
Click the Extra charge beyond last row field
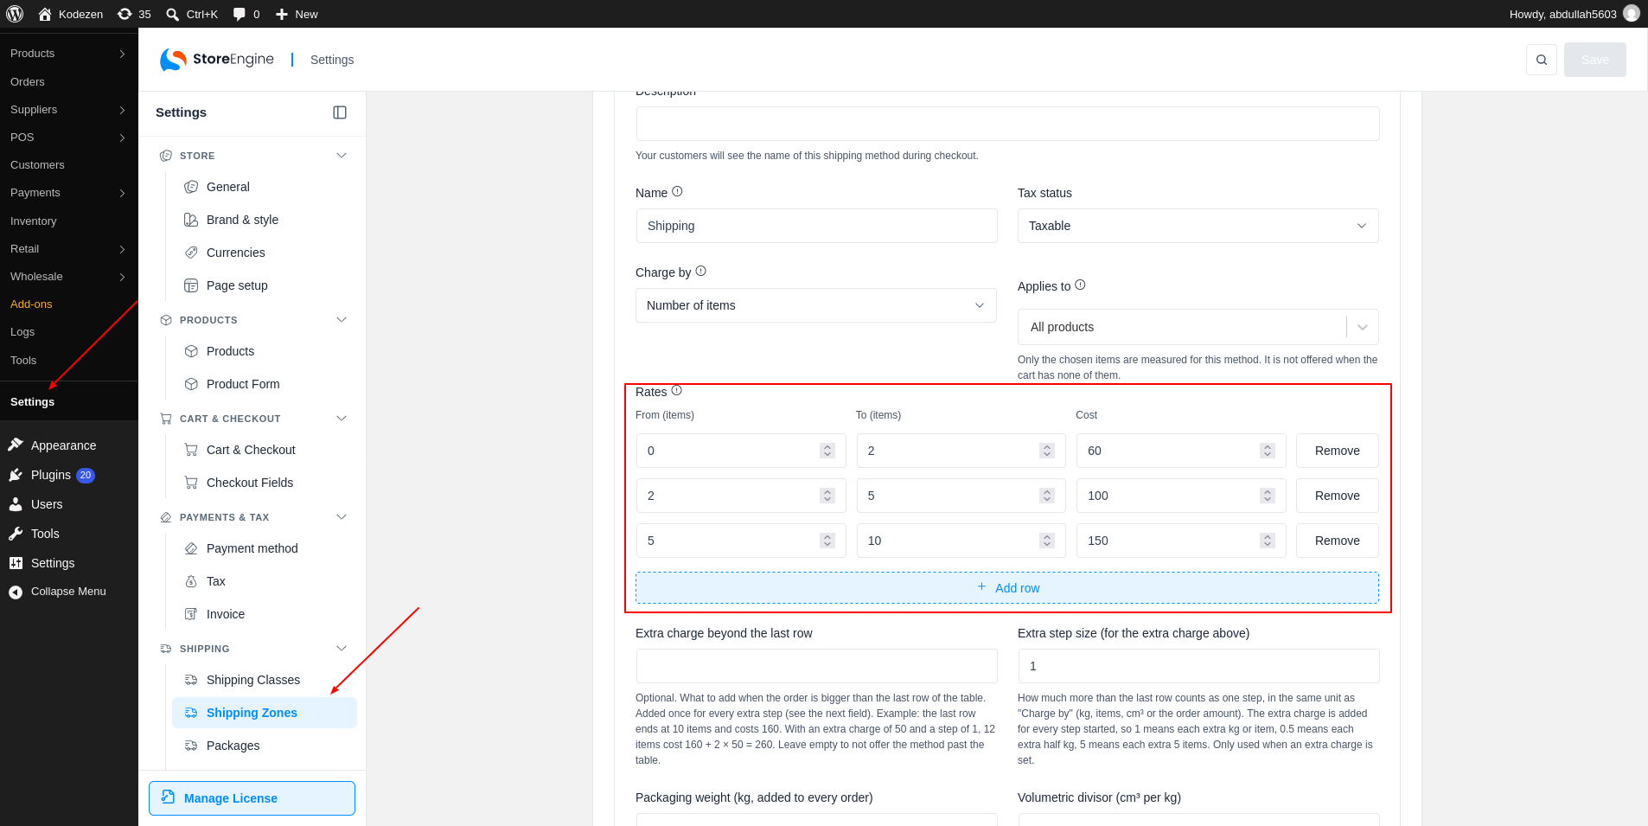[816, 666]
